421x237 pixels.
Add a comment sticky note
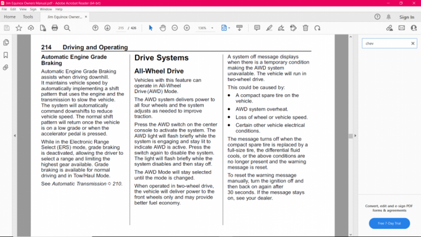click(257, 28)
